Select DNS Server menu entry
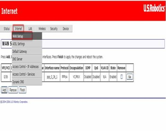 pos(27,59)
